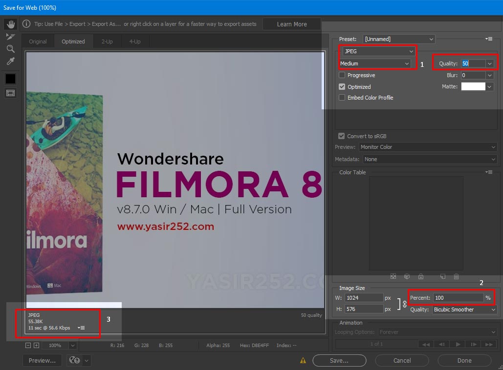Click the Percent input field in Image Size
The height and width of the screenshot is (370, 503).
pos(459,297)
